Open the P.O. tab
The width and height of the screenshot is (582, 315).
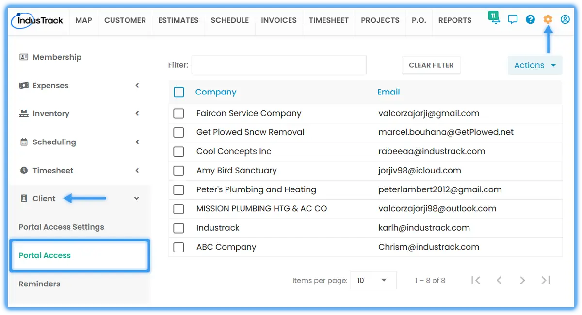pos(419,20)
